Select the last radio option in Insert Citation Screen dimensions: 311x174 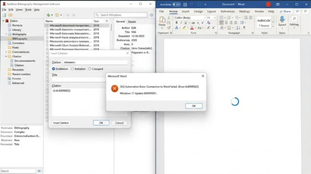coord(90,69)
